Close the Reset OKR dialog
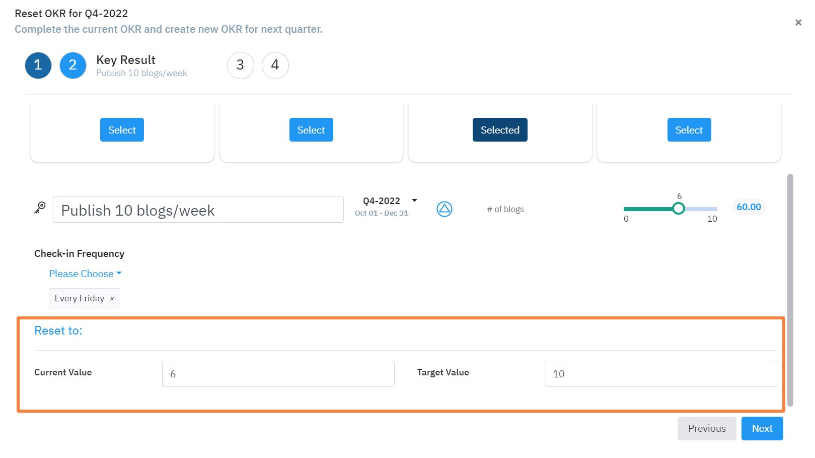The height and width of the screenshot is (458, 815). coord(798,23)
